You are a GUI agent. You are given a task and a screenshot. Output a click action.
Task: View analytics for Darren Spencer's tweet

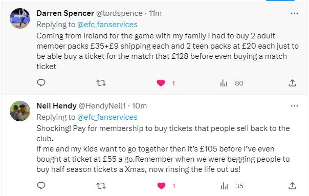pos(224,83)
